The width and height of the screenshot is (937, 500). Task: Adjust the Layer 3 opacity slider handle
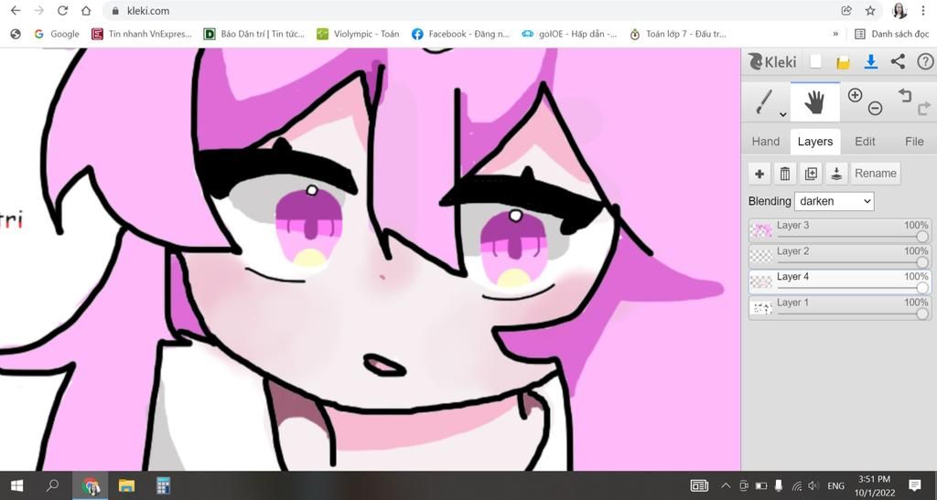[922, 237]
